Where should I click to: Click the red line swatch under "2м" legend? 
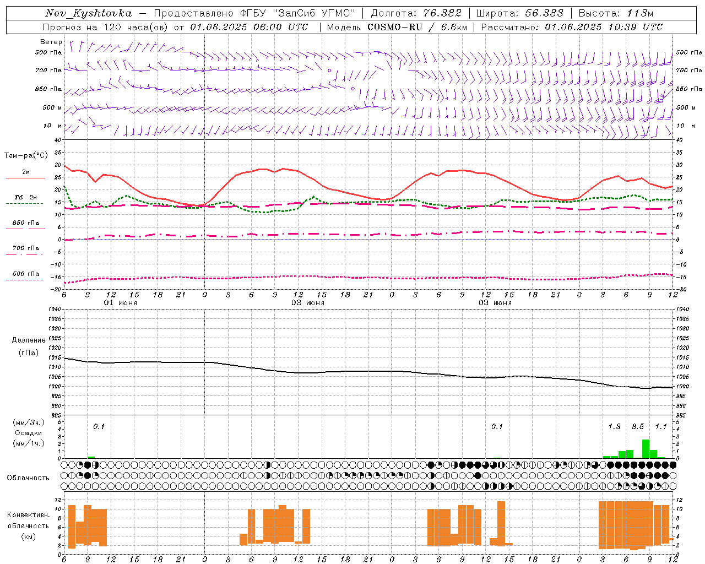tap(25, 178)
